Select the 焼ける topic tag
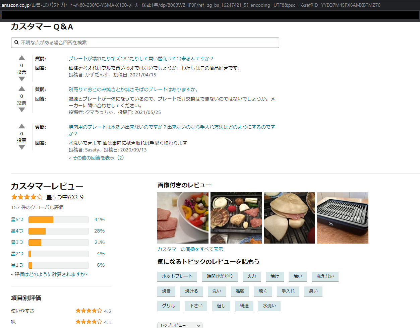 pos(192,291)
